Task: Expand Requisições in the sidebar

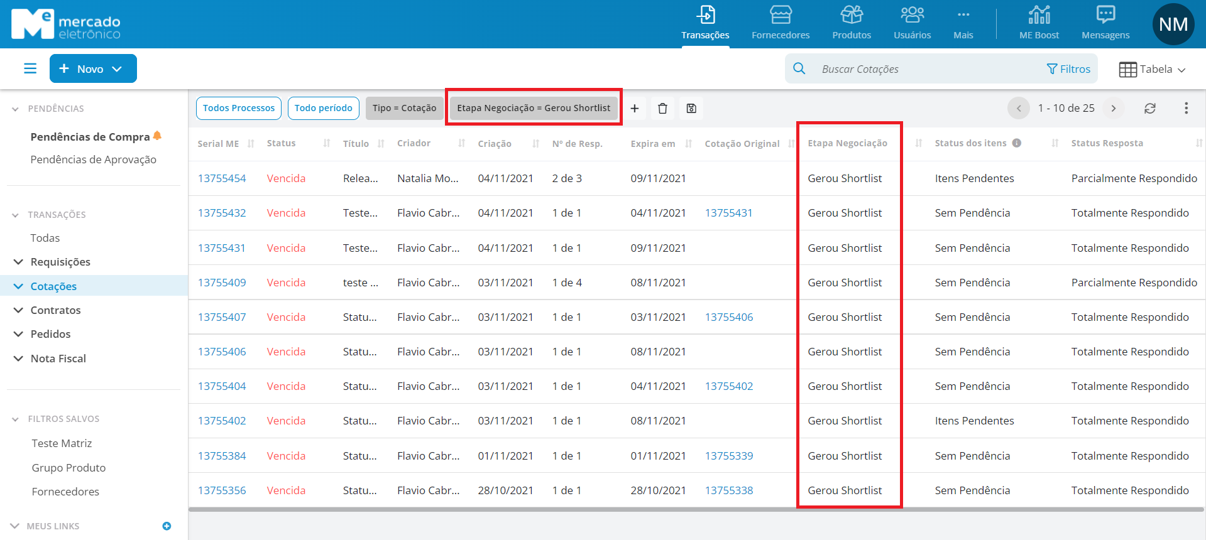Action: [60, 262]
